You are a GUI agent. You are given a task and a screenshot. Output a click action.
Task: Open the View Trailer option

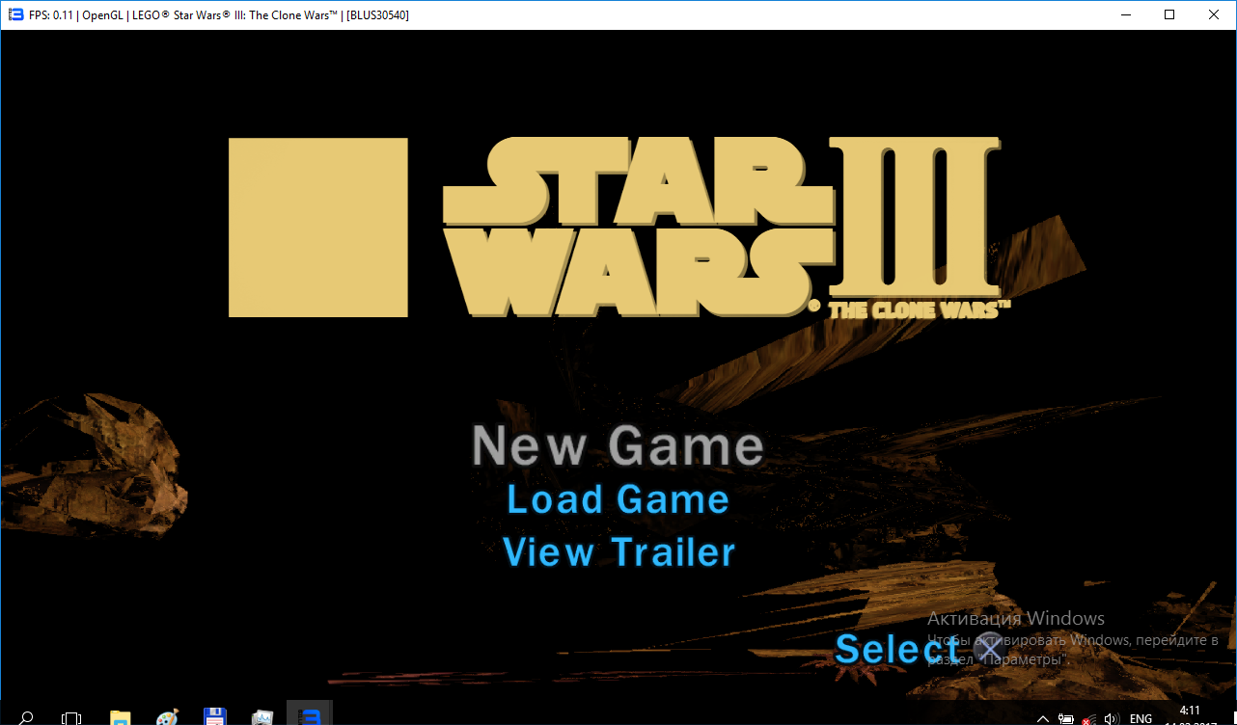click(618, 552)
